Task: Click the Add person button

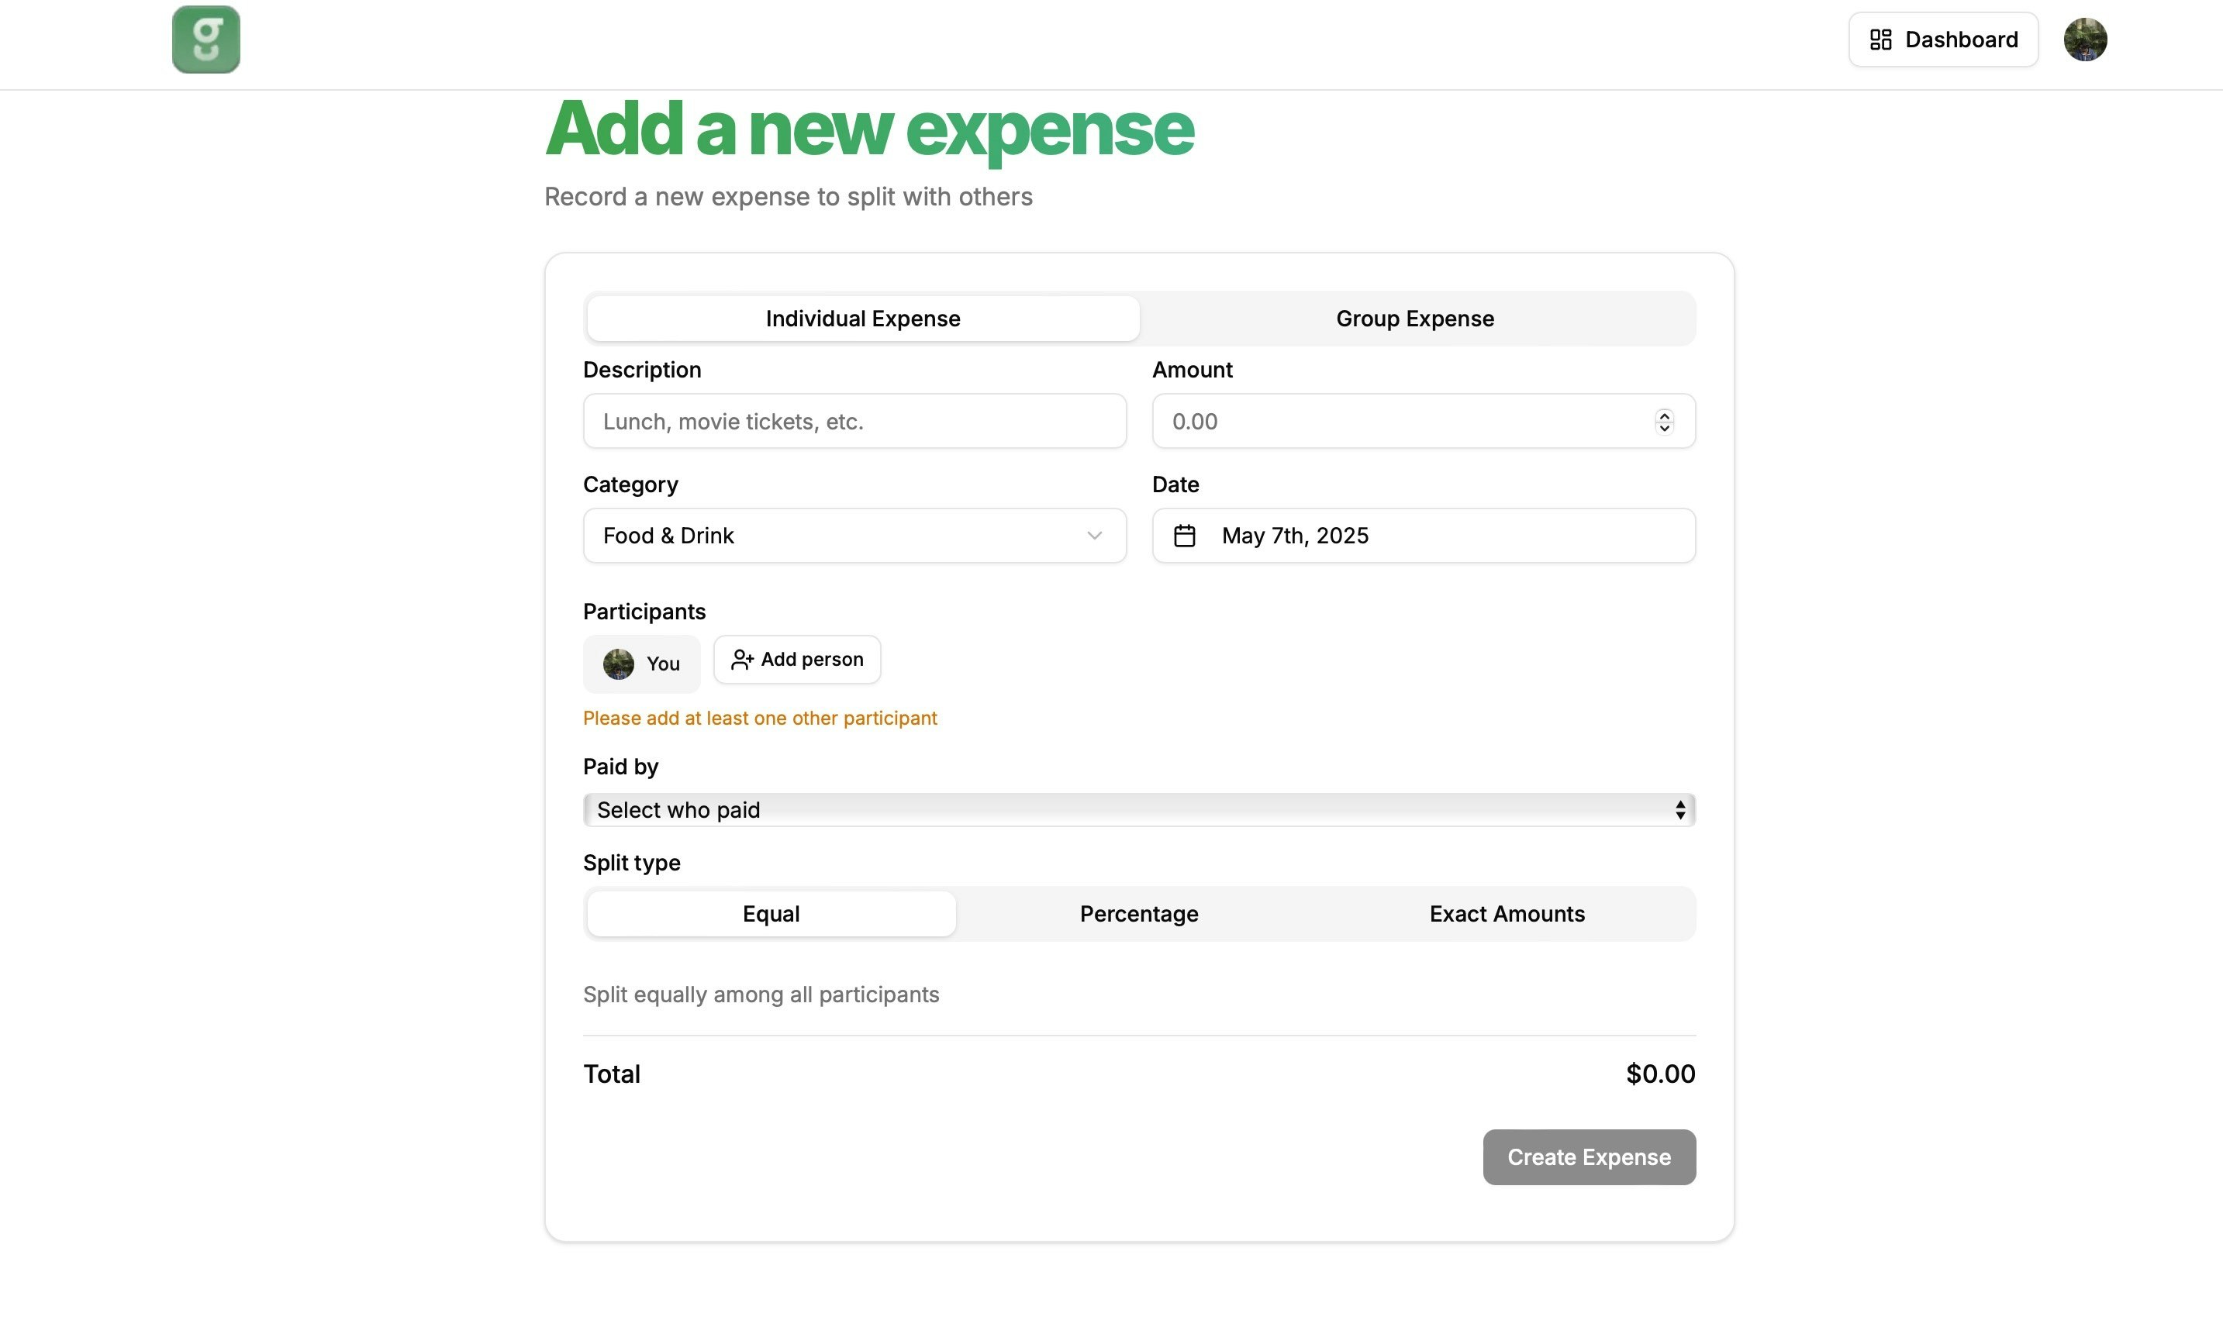Action: click(x=797, y=660)
